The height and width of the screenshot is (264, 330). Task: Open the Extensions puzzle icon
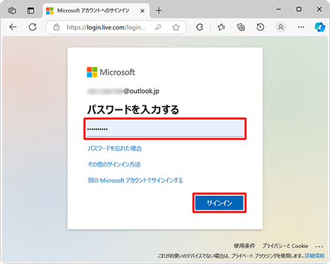click(x=199, y=27)
